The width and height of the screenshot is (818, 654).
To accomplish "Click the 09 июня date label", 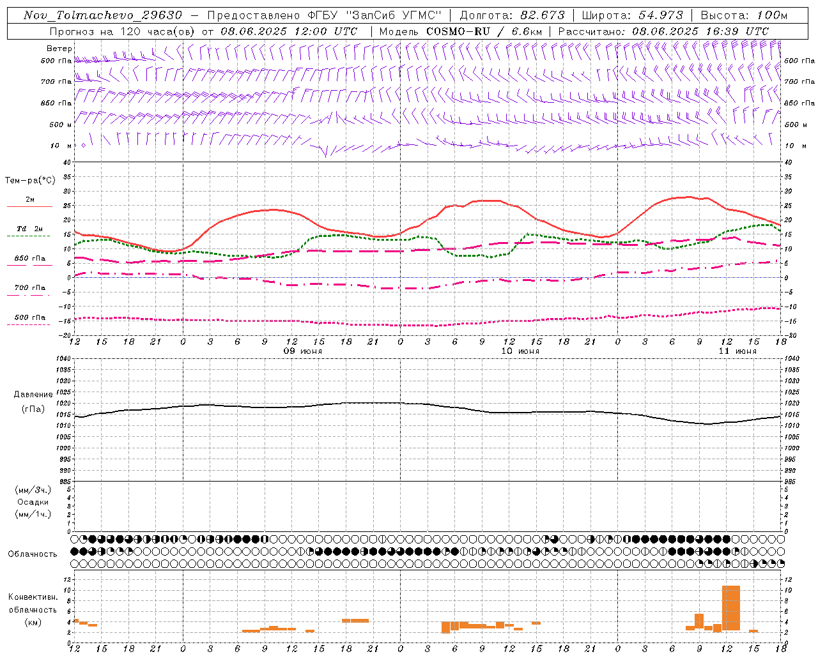I will click(303, 351).
